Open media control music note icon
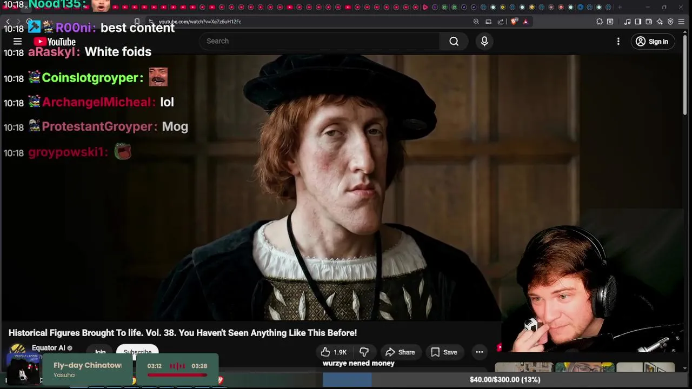Viewport: 692px width, 389px height. pos(628,22)
